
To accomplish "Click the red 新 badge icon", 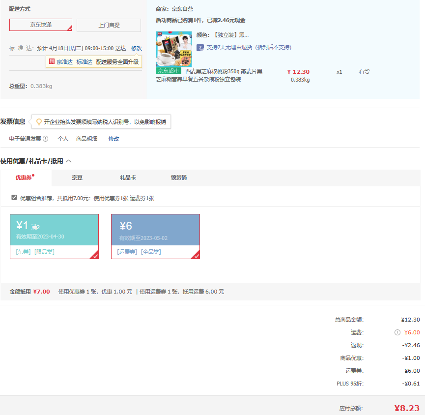I will point(52,61).
